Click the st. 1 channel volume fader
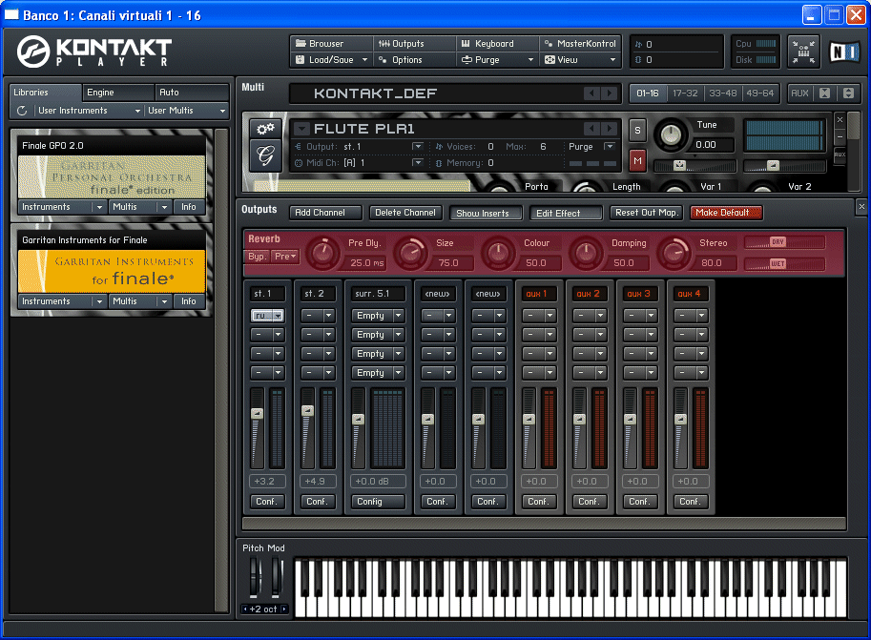Screen dimensions: 871x640 tap(257, 414)
